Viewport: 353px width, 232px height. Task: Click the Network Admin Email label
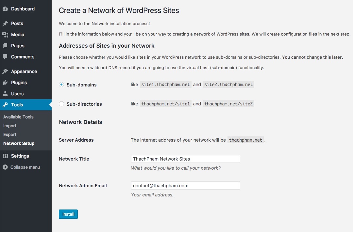(x=83, y=186)
